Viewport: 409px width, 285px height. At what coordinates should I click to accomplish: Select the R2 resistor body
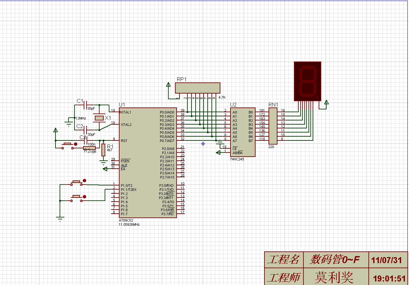click(x=89, y=148)
